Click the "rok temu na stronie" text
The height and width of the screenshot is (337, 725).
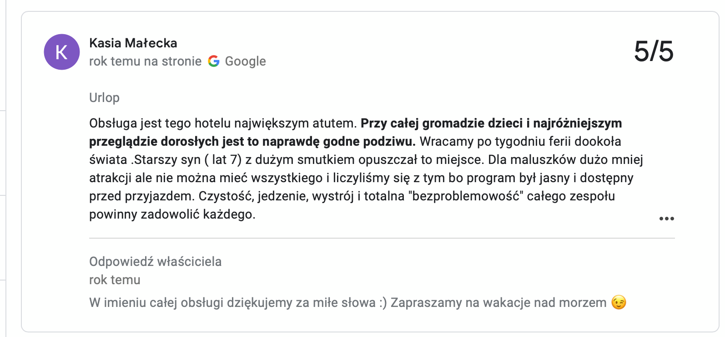point(145,61)
